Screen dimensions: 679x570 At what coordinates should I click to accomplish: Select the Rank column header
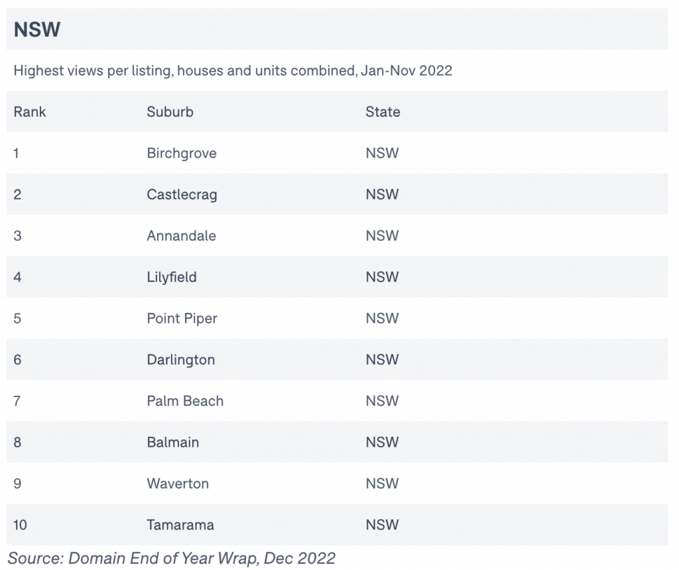[x=29, y=111]
